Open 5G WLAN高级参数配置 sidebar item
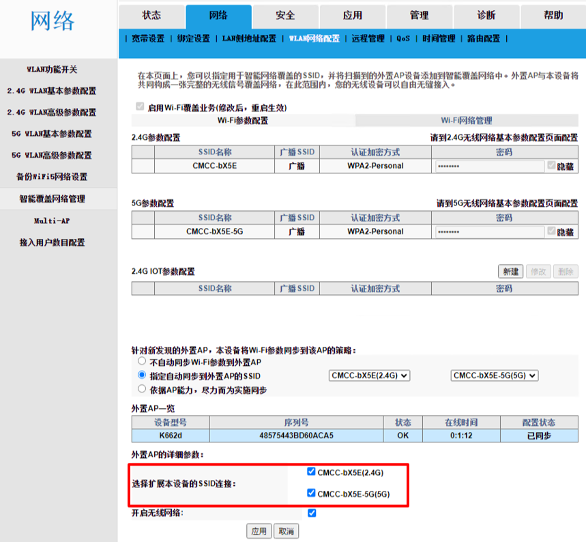This screenshot has width=586, height=542. point(52,155)
